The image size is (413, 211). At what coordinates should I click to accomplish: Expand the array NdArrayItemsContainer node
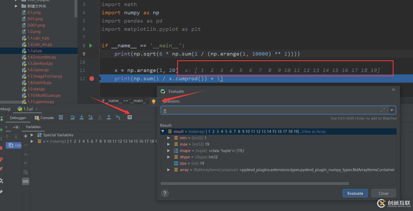(169, 170)
